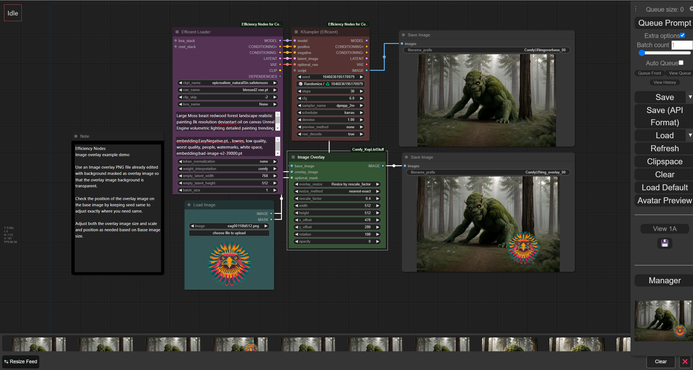Click the Randomize dice icon in KSampler
This screenshot has width=693, height=370.
[300, 84]
